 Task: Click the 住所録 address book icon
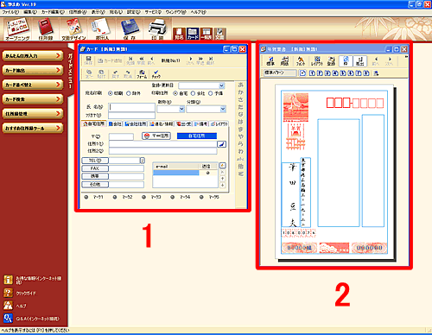[46, 29]
